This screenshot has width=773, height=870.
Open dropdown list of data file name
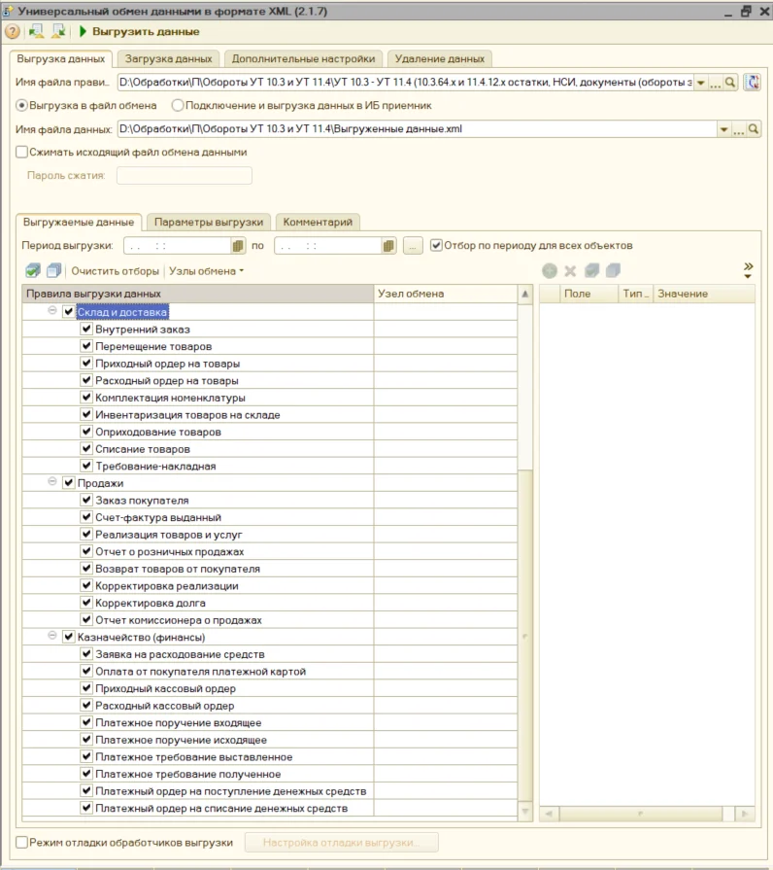point(723,129)
